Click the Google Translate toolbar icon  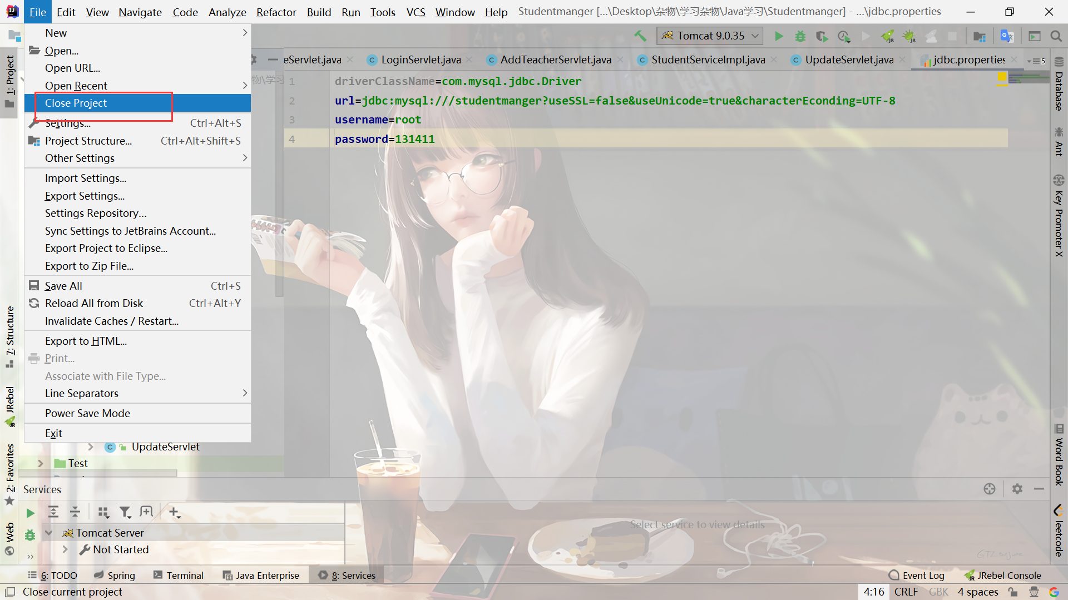pos(1007,36)
